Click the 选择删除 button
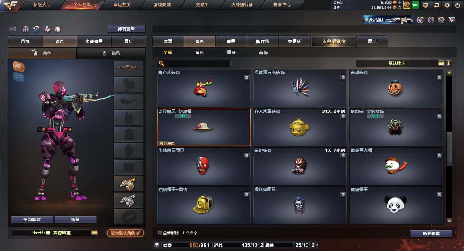The image size is (464, 251). tap(431, 234)
